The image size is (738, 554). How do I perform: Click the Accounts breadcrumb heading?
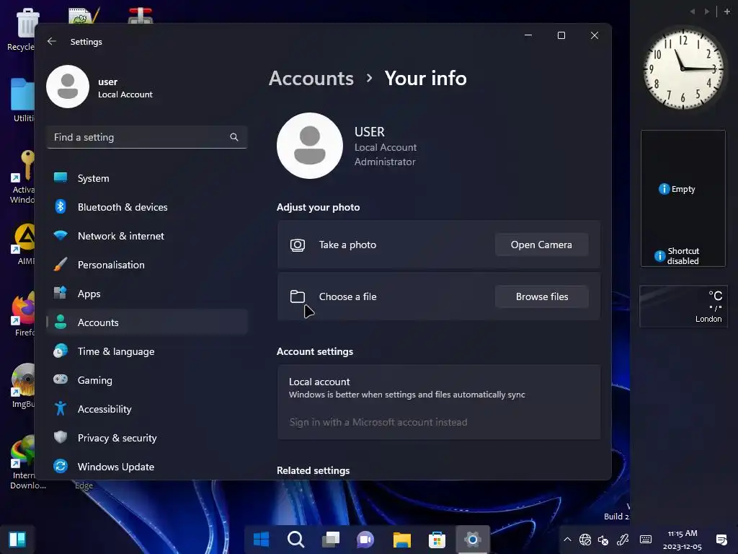pos(311,78)
